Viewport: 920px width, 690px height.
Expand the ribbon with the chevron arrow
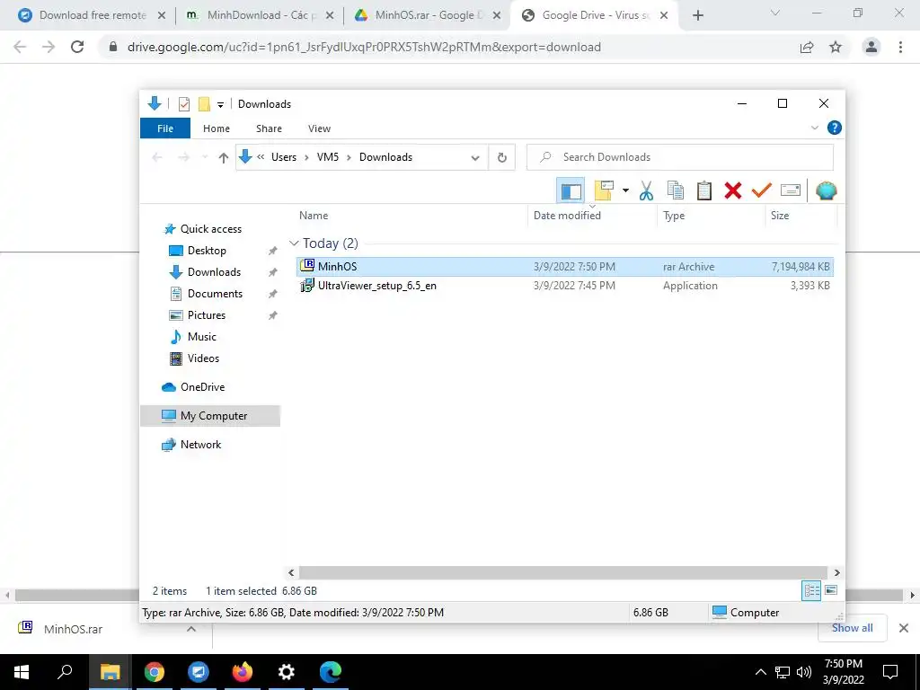[814, 128]
